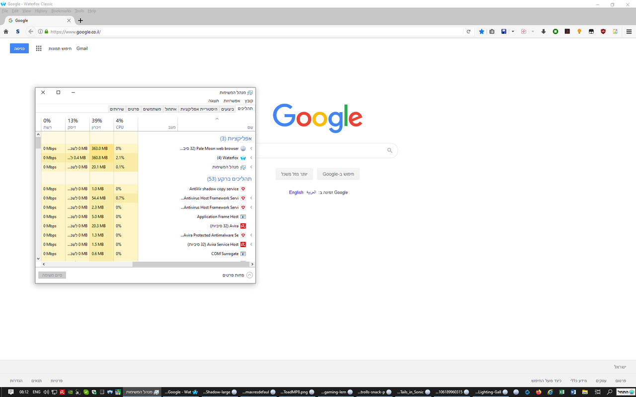636x397 pixels.
Task: Open the אפשרויות menu in Task Manager
Action: [x=232, y=101]
